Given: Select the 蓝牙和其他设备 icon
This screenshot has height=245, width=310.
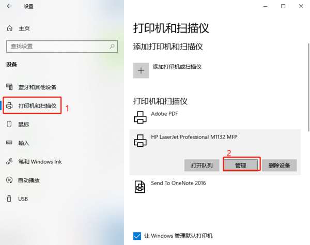Looking at the screenshot, I should coord(9,87).
